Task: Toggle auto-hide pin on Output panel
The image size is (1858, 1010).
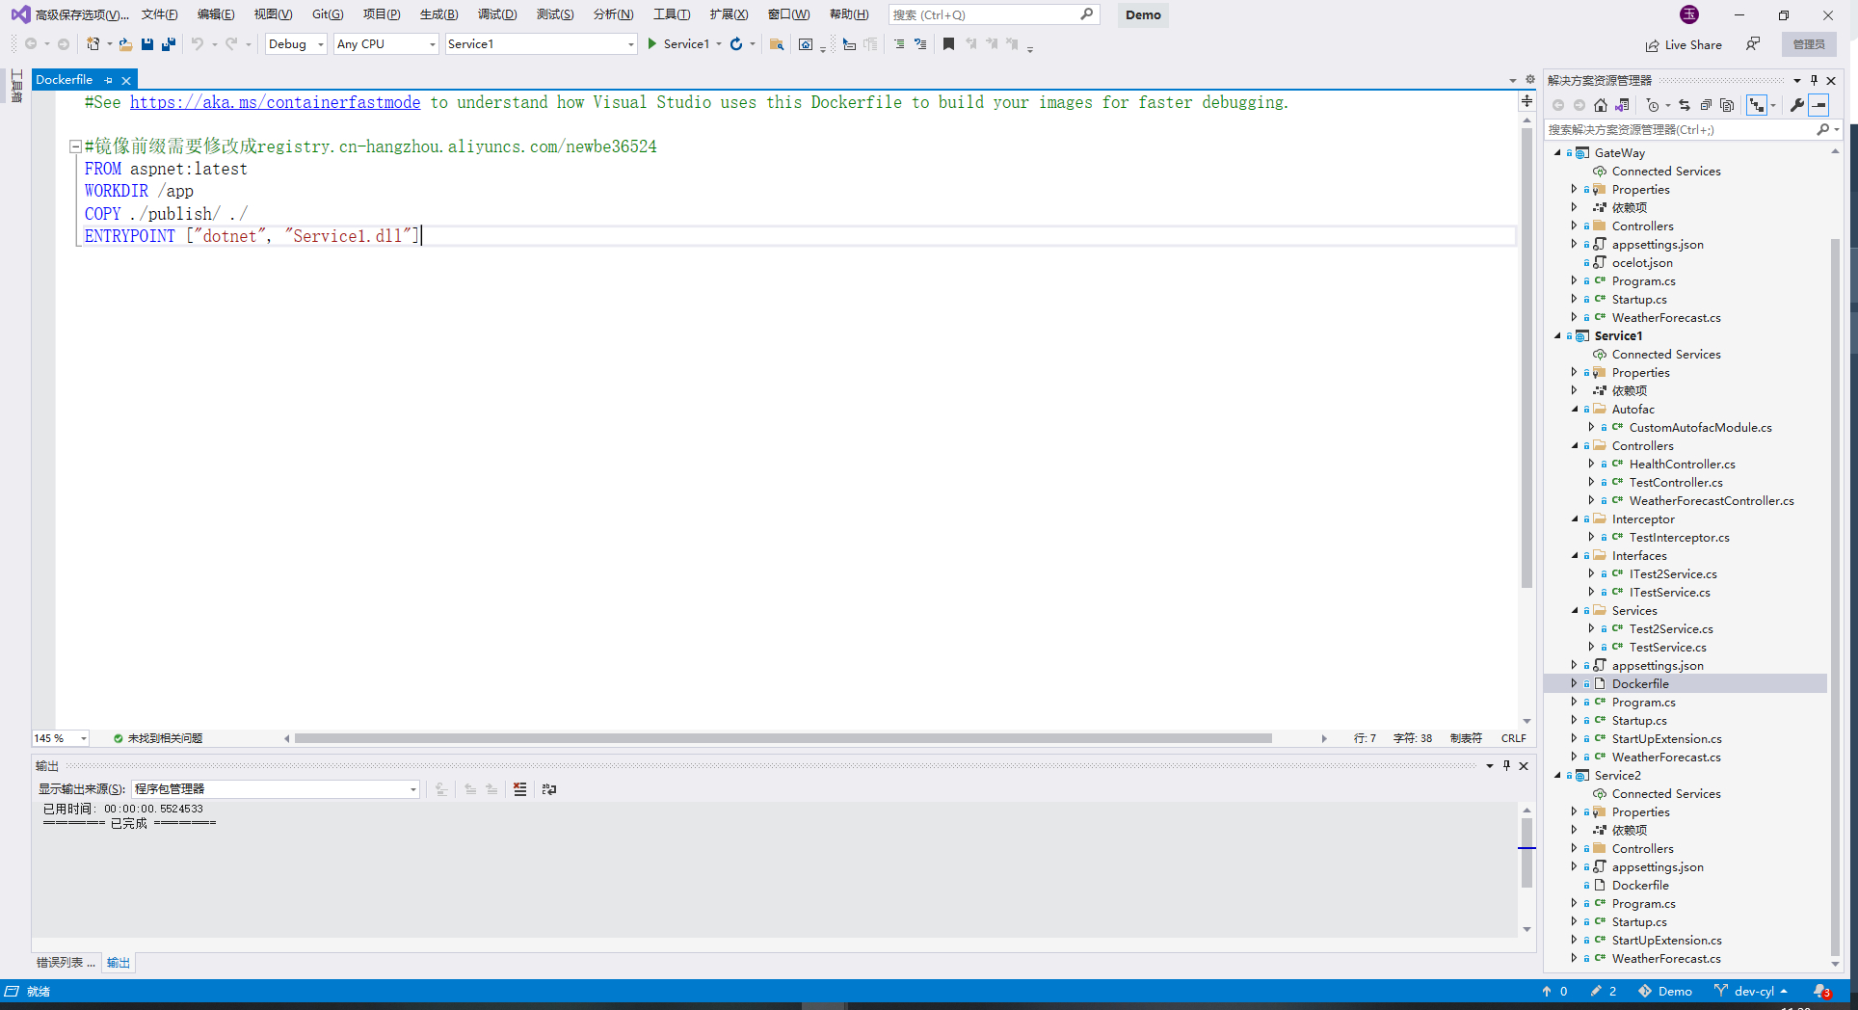Action: pos(1507,765)
